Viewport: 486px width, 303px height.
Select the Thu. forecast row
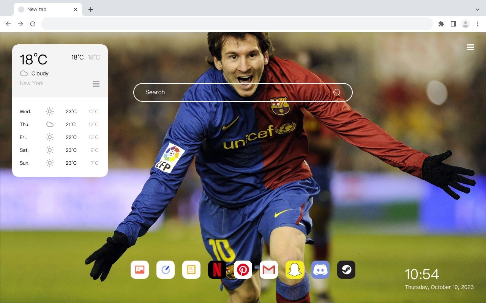tap(60, 124)
